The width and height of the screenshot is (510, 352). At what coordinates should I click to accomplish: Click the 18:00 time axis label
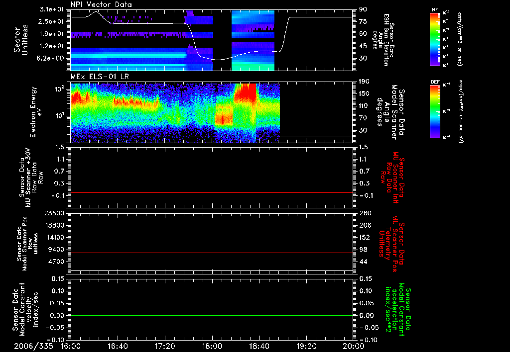click(x=212, y=346)
